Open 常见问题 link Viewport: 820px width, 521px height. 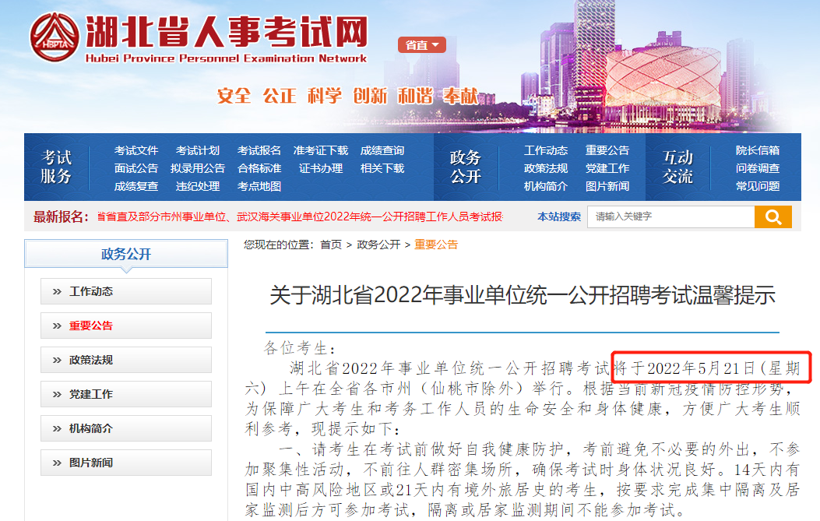tap(758, 186)
